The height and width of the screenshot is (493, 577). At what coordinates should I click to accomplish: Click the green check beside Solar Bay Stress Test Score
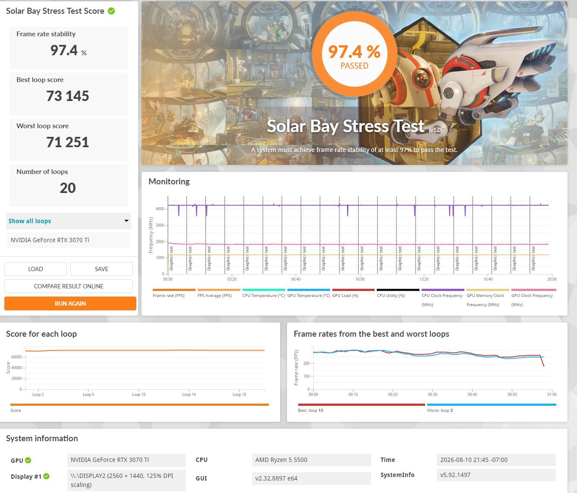coord(111,11)
